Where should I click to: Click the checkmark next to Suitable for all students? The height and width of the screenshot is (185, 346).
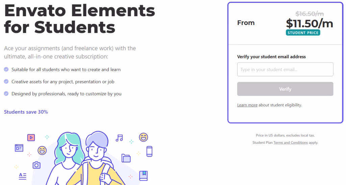pyautogui.click(x=6, y=70)
